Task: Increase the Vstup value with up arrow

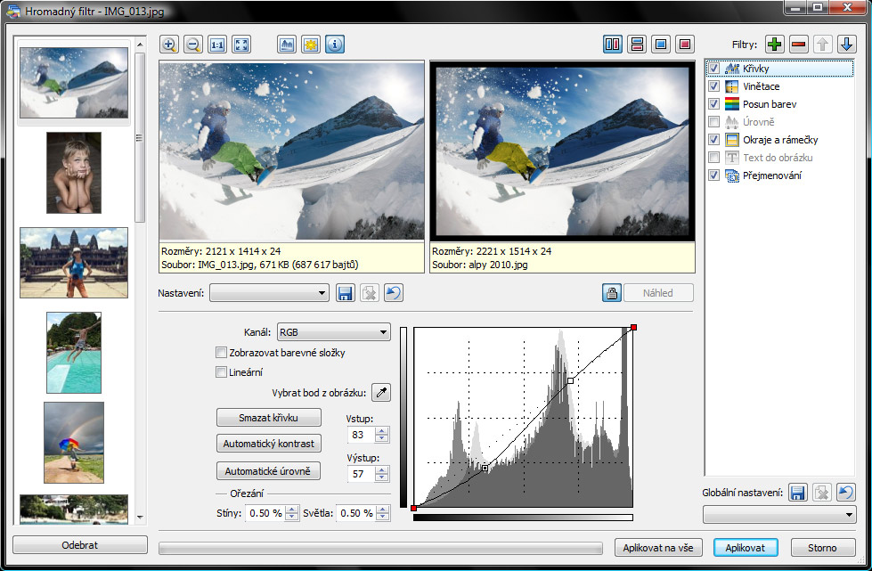Action: coord(381,431)
